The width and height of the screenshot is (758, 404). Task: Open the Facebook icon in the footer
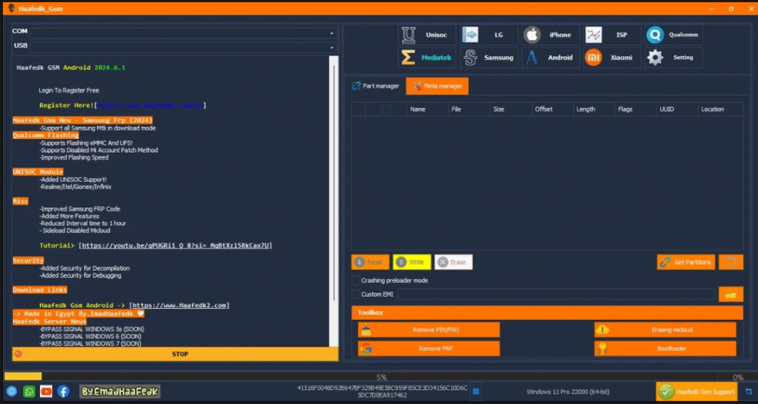[64, 391]
